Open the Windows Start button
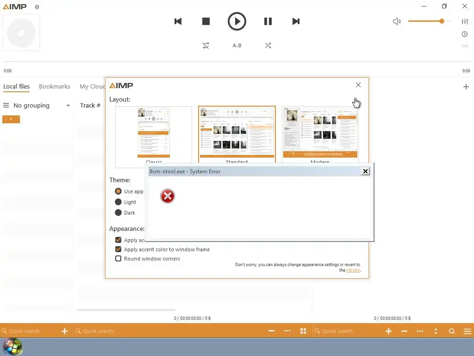 click(x=12, y=347)
